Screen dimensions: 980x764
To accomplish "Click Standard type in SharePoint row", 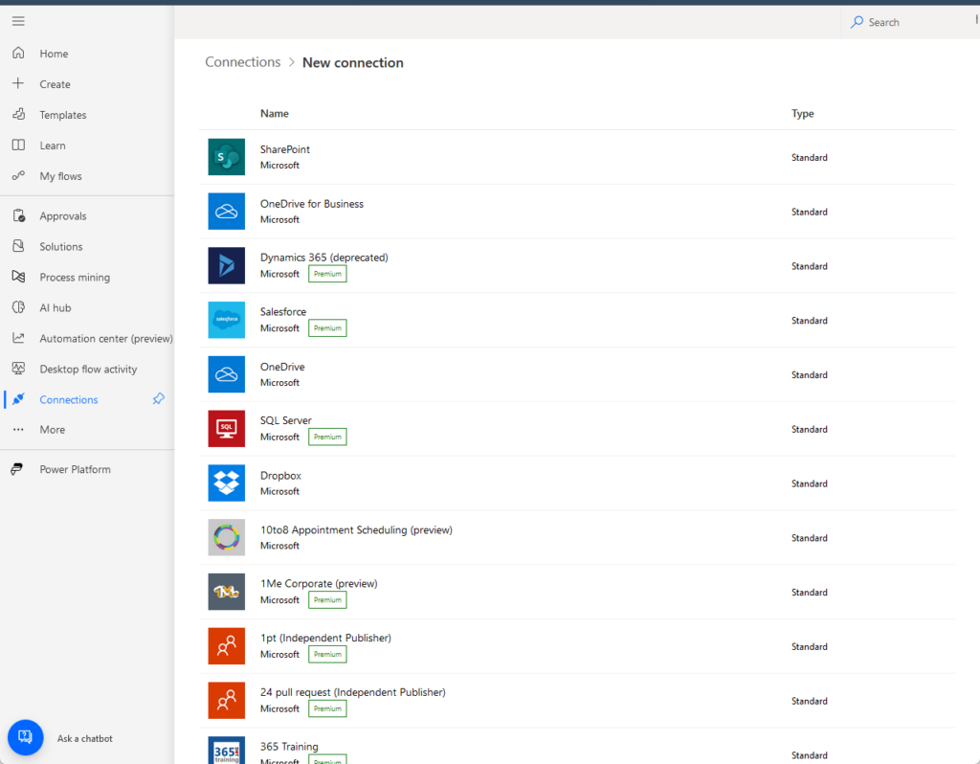I will point(810,158).
